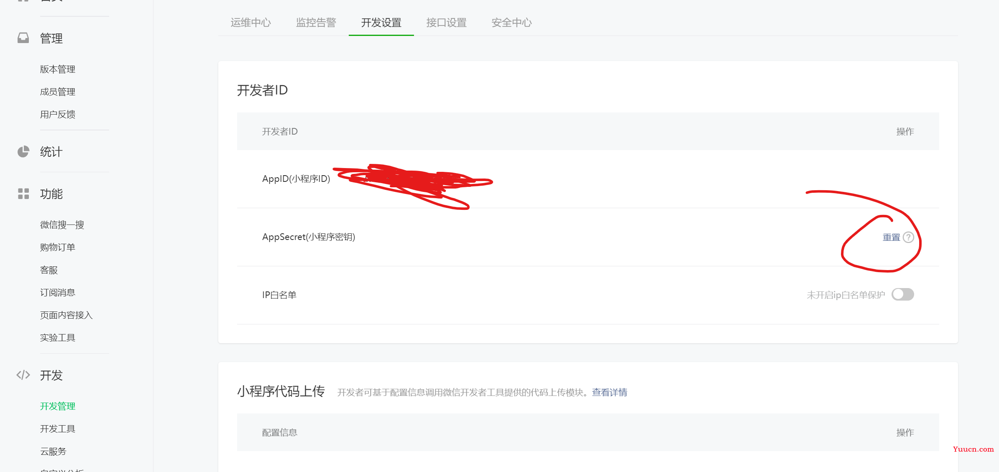Click the 配置信息 column header
The image size is (999, 472).
[280, 433]
